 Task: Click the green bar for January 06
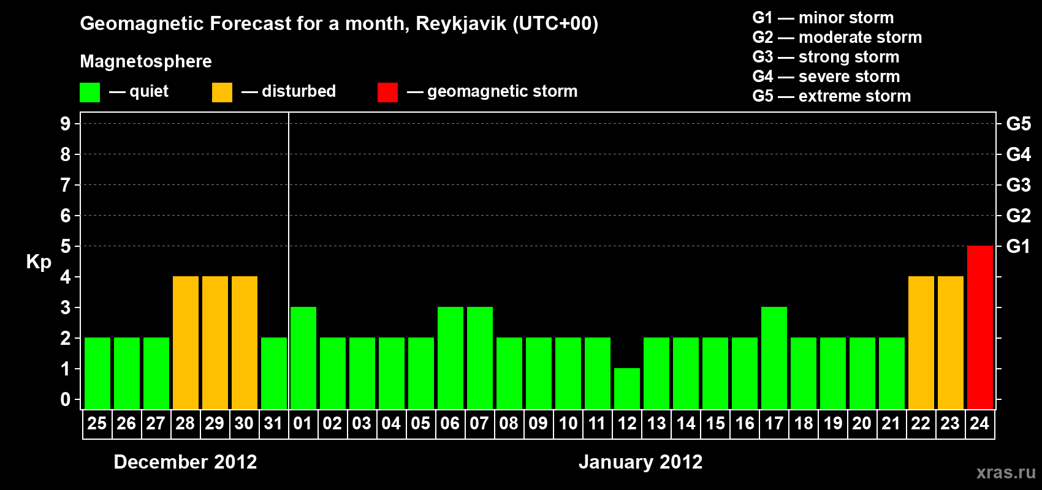click(x=450, y=358)
